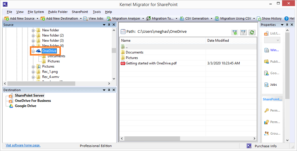
Task: Close the Source panel
Action: click(x=114, y=25)
